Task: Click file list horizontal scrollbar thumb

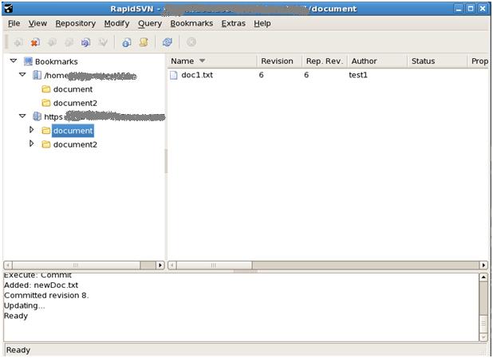Action: [214, 266]
